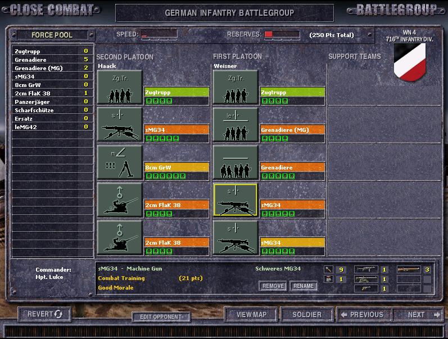Pick 8cm GrW from force pool list
This screenshot has height=339, width=448.
pyautogui.click(x=52, y=85)
